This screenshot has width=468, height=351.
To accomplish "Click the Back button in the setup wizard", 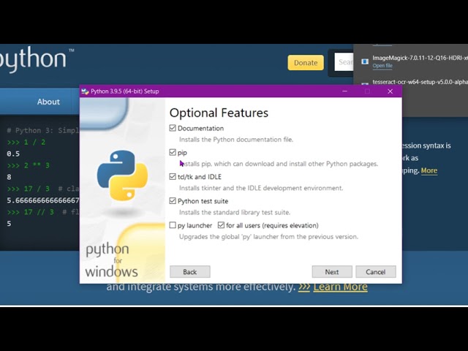I will (x=190, y=272).
